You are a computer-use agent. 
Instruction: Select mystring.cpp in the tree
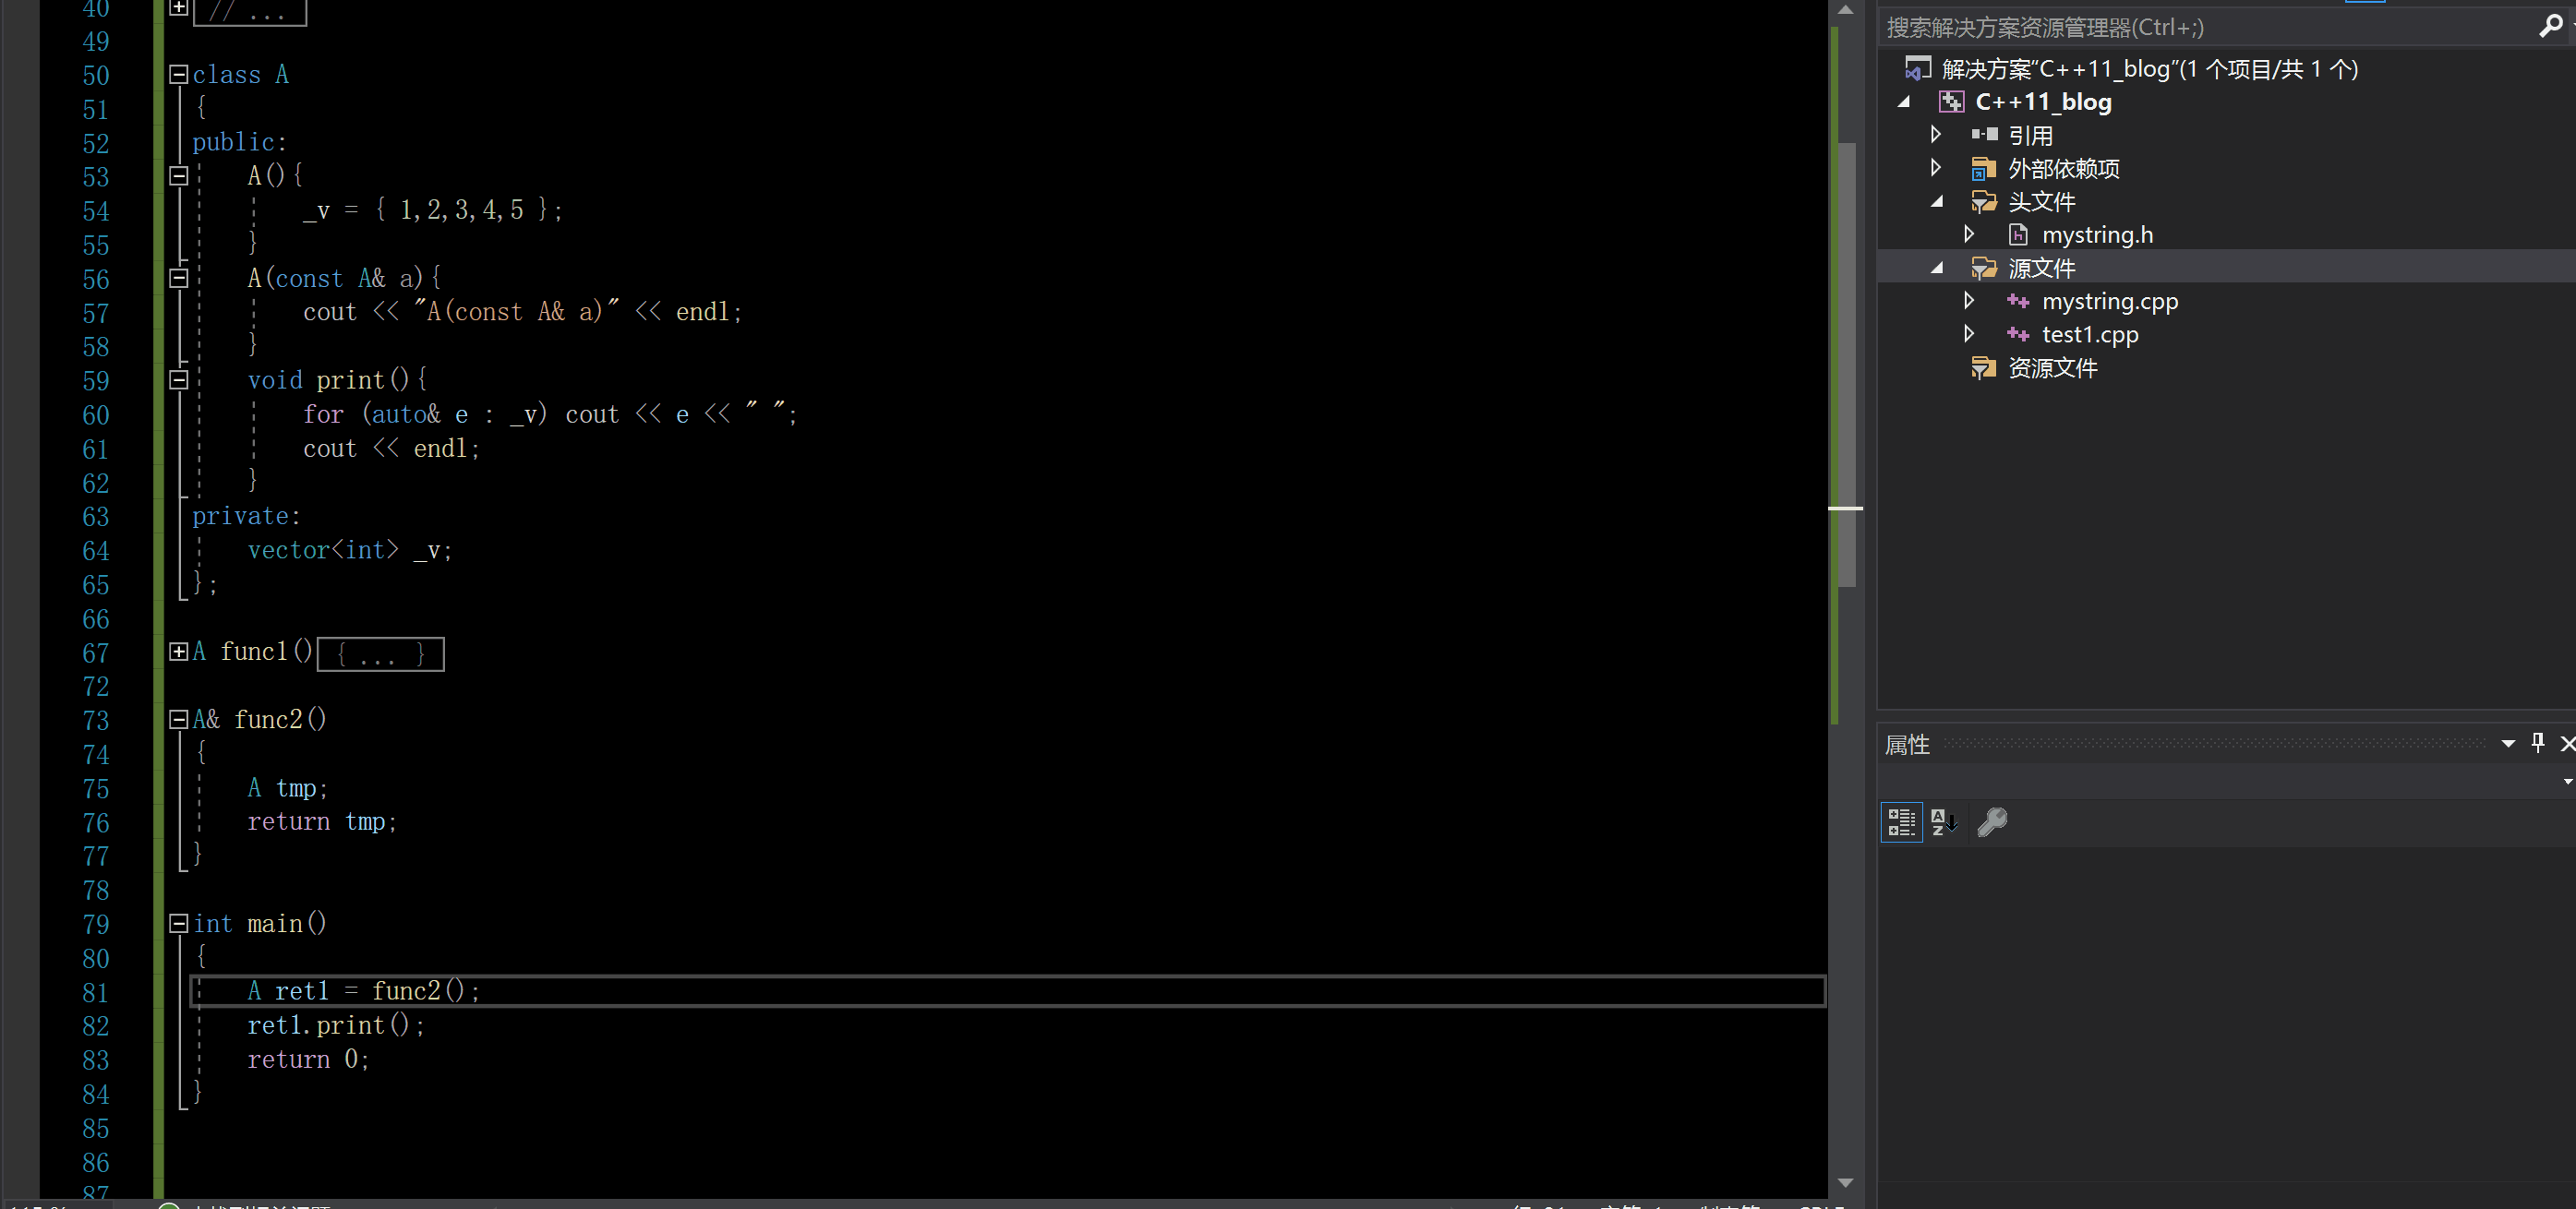tap(2109, 302)
